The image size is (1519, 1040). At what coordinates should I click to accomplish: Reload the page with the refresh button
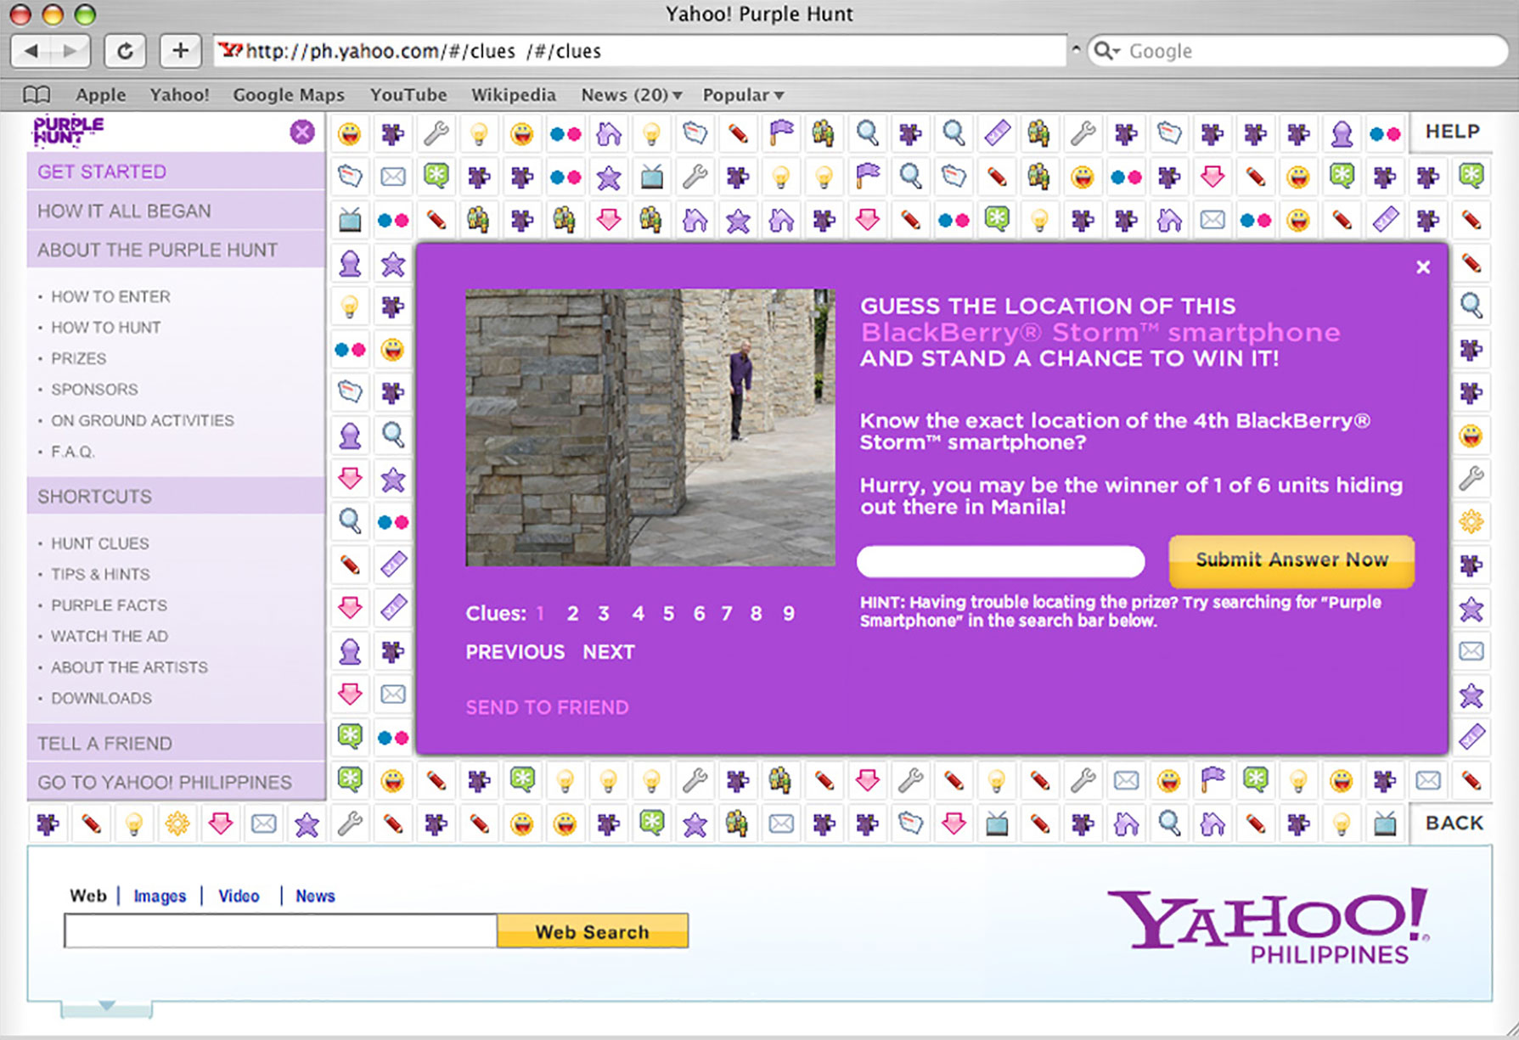pos(125,51)
